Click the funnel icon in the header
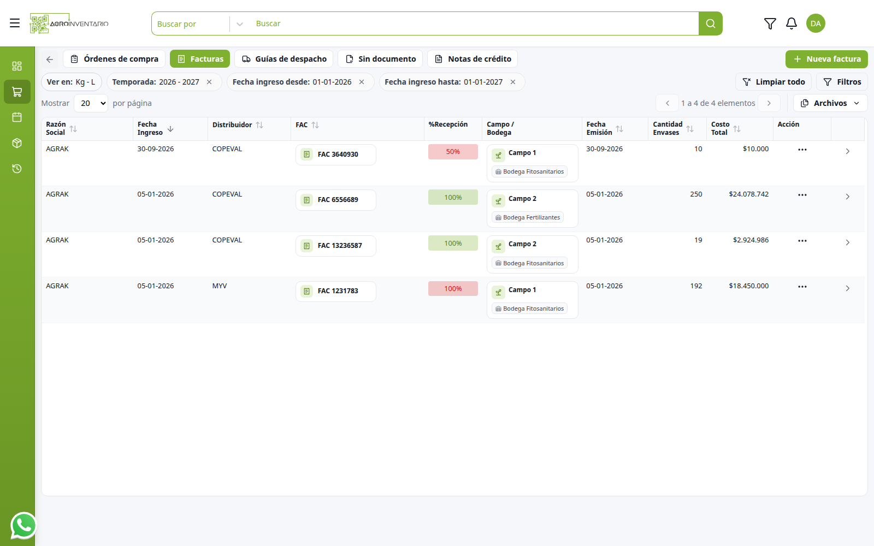 point(770,23)
